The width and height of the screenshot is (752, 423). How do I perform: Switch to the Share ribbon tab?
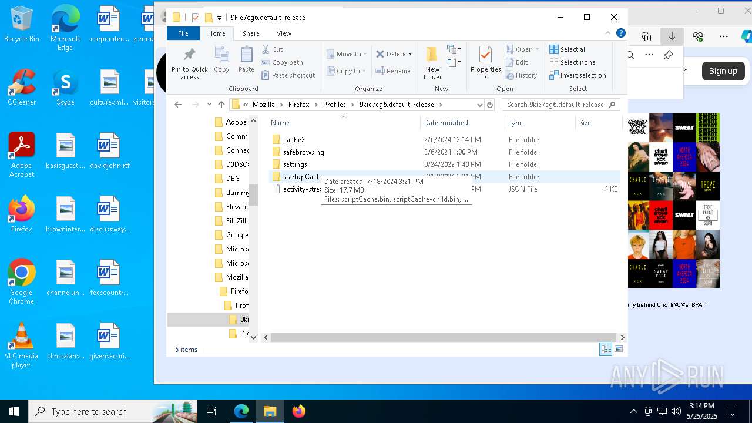pyautogui.click(x=251, y=33)
